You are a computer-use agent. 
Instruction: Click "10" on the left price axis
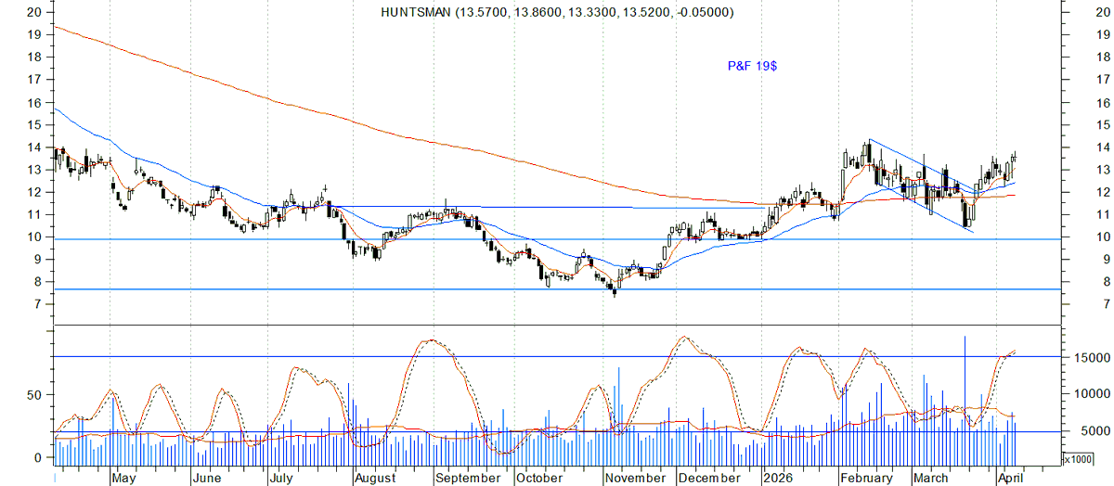click(x=34, y=237)
